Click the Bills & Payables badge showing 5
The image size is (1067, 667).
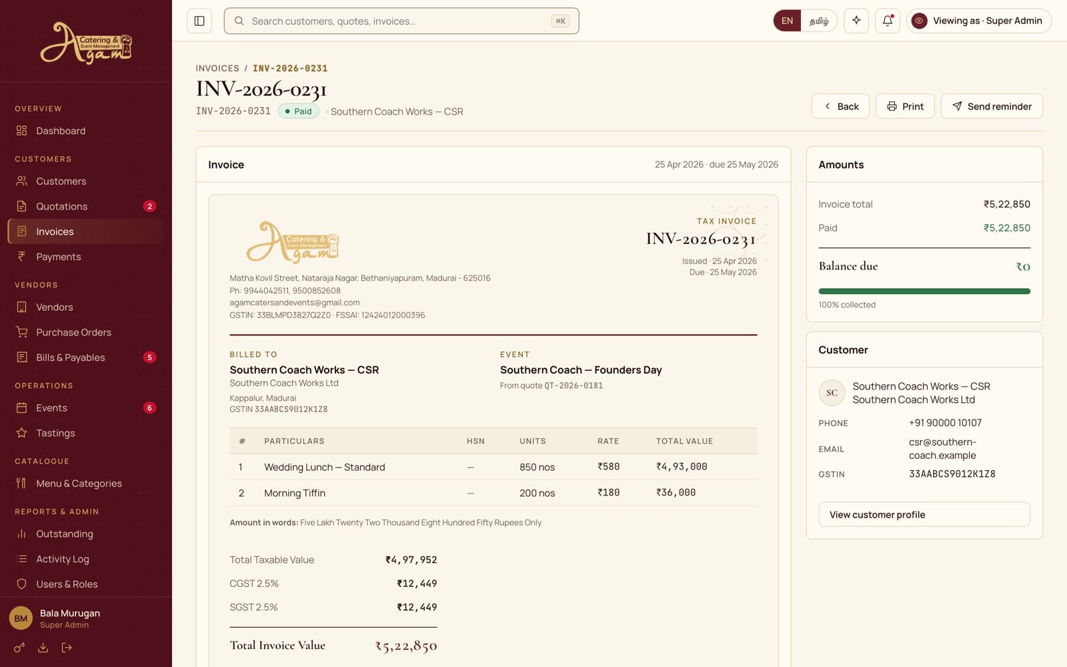pos(149,358)
